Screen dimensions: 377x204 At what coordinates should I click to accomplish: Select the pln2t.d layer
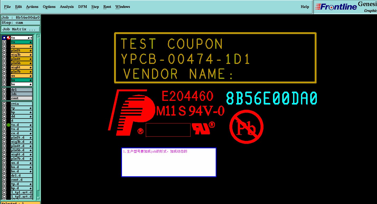21,137
